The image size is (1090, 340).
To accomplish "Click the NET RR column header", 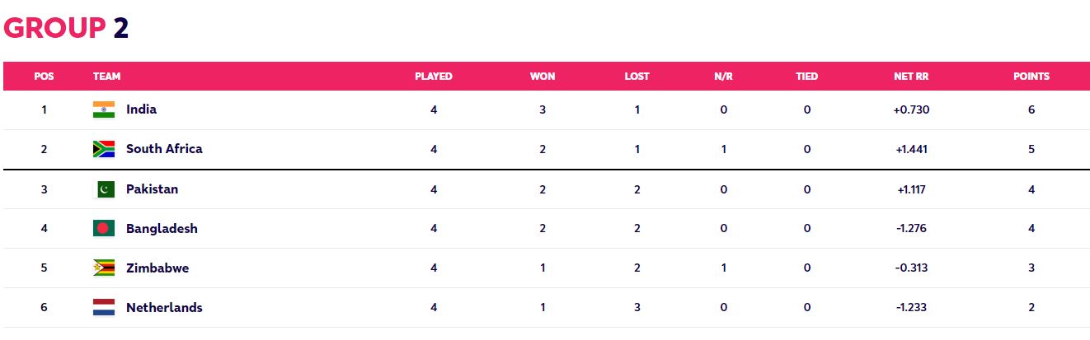I will [x=911, y=77].
